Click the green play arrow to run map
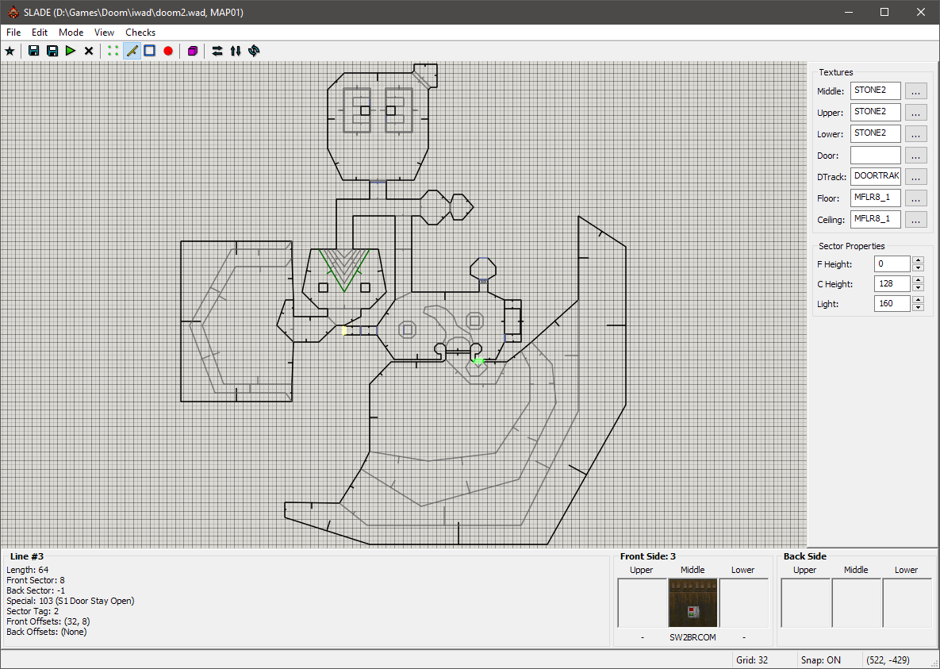This screenshot has height=669, width=940. click(71, 51)
